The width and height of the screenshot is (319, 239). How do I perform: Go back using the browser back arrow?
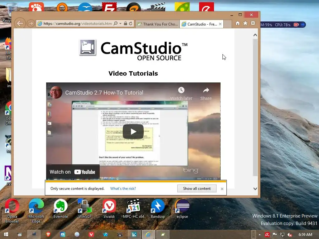tap(20, 23)
